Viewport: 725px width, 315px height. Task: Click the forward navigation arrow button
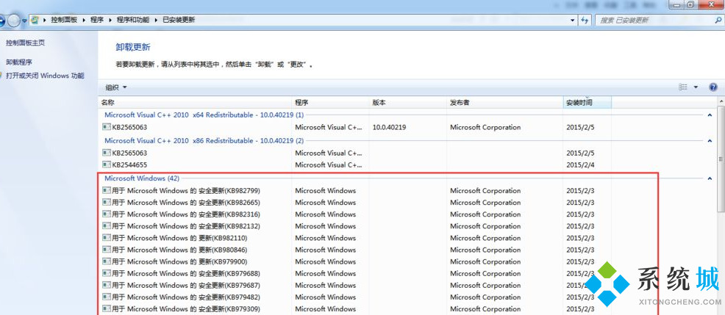(15, 21)
